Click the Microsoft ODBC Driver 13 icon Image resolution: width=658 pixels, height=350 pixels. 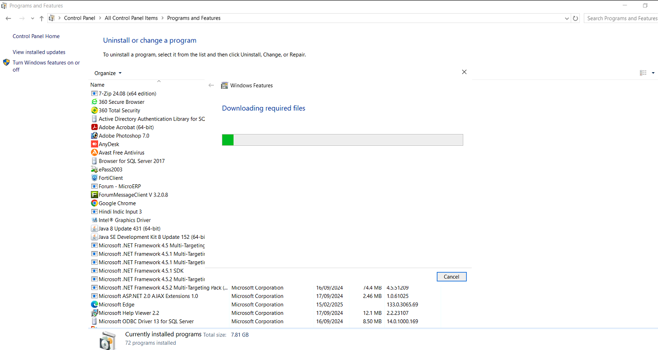coord(94,322)
